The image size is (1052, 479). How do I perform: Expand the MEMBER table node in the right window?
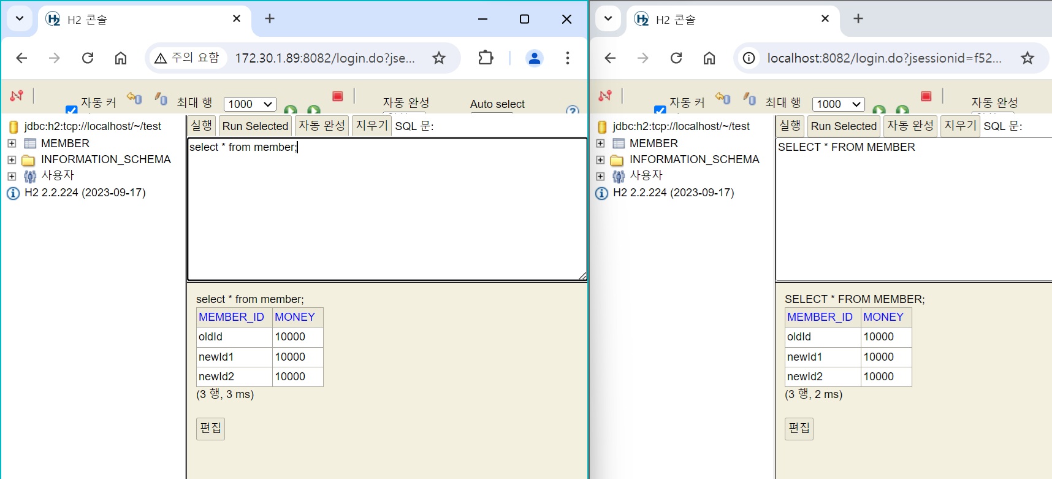click(600, 144)
